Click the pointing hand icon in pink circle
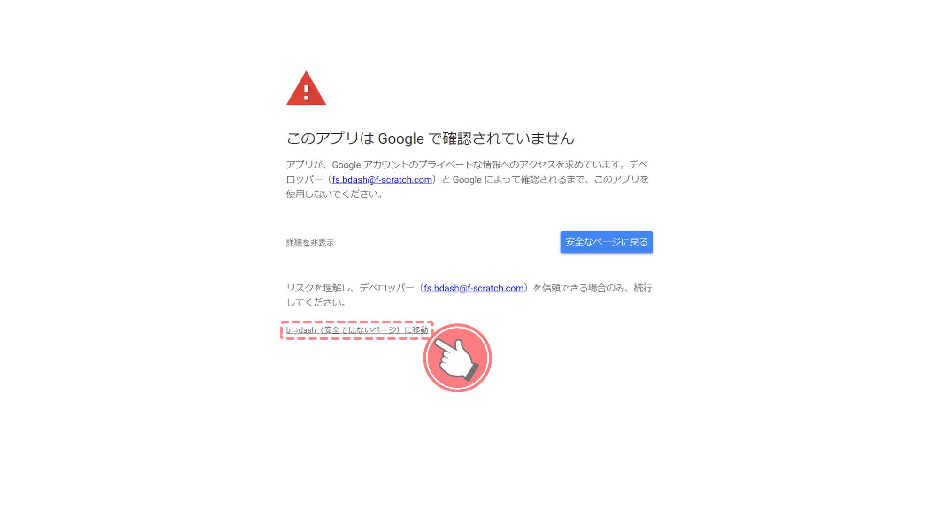The width and height of the screenshot is (939, 528). (x=457, y=358)
